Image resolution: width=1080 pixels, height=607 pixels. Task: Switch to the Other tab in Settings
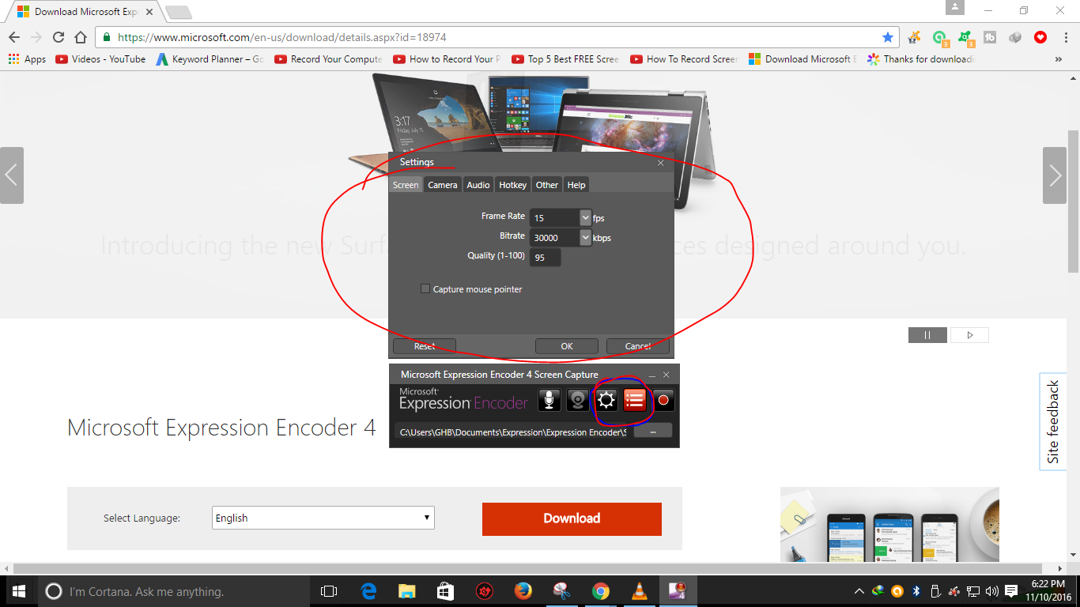546,185
